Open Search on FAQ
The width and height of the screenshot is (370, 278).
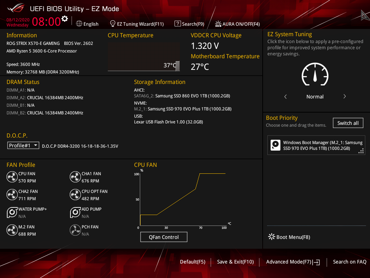coord(350,262)
